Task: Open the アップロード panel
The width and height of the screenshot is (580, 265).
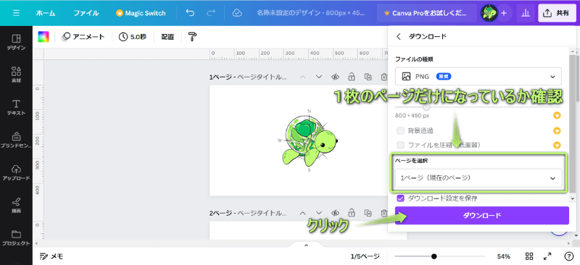Action: [16, 172]
